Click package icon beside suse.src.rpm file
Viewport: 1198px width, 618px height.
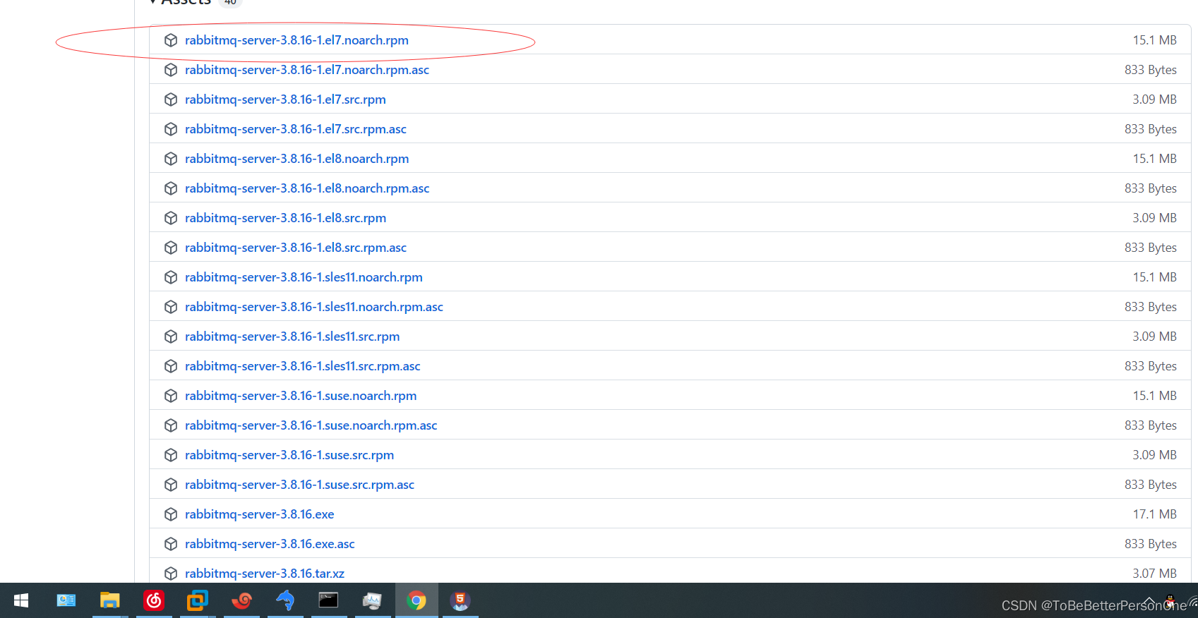(x=171, y=455)
